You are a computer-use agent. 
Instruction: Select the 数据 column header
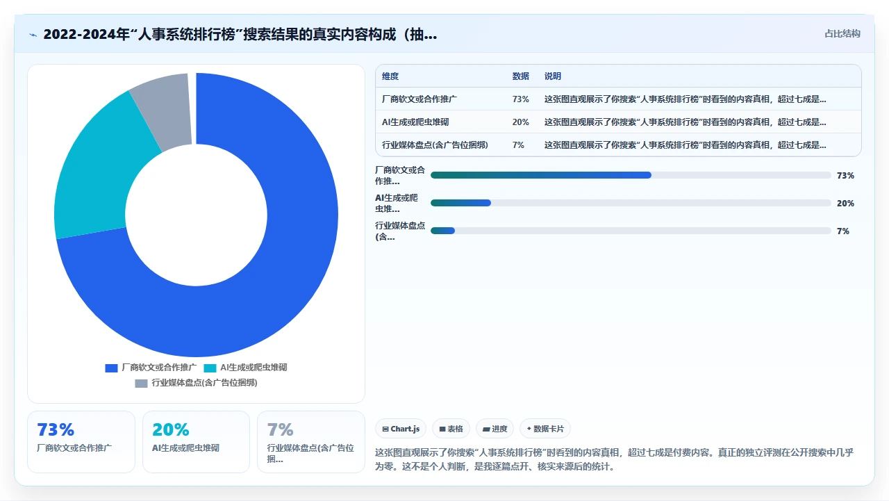(x=520, y=76)
